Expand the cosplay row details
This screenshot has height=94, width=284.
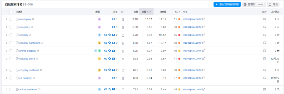coord(7,35)
